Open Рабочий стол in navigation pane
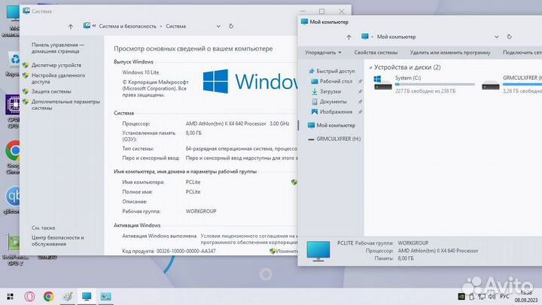 tap(336, 81)
